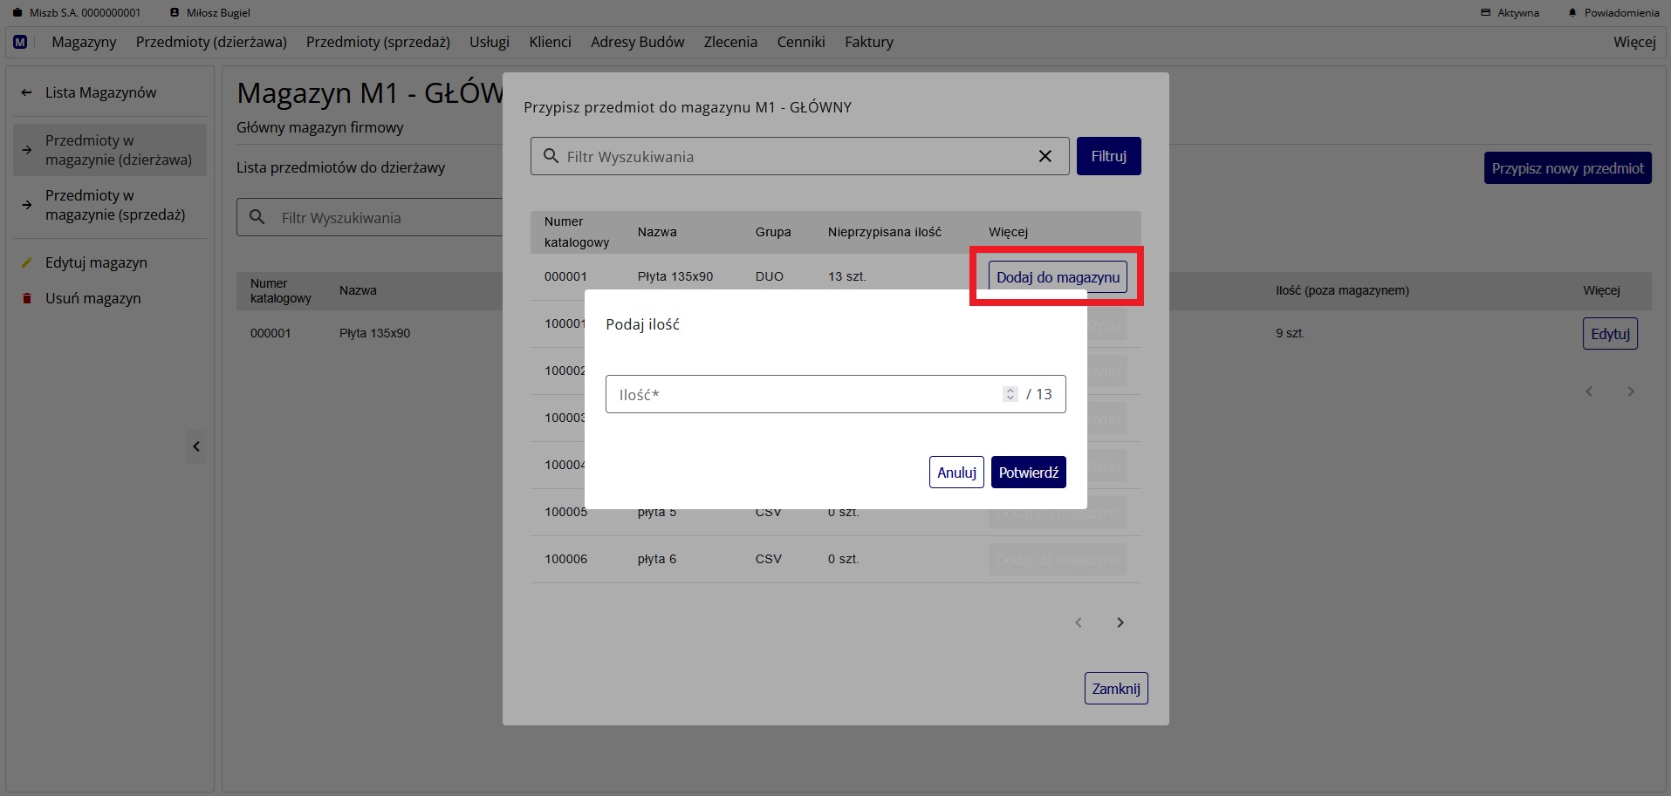Click the back arrow beside Lista Magazynów
Viewport: 1671px width, 796px height.
27,92
